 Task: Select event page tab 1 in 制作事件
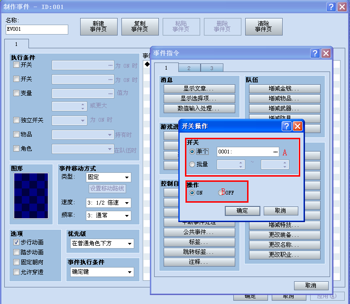16,44
